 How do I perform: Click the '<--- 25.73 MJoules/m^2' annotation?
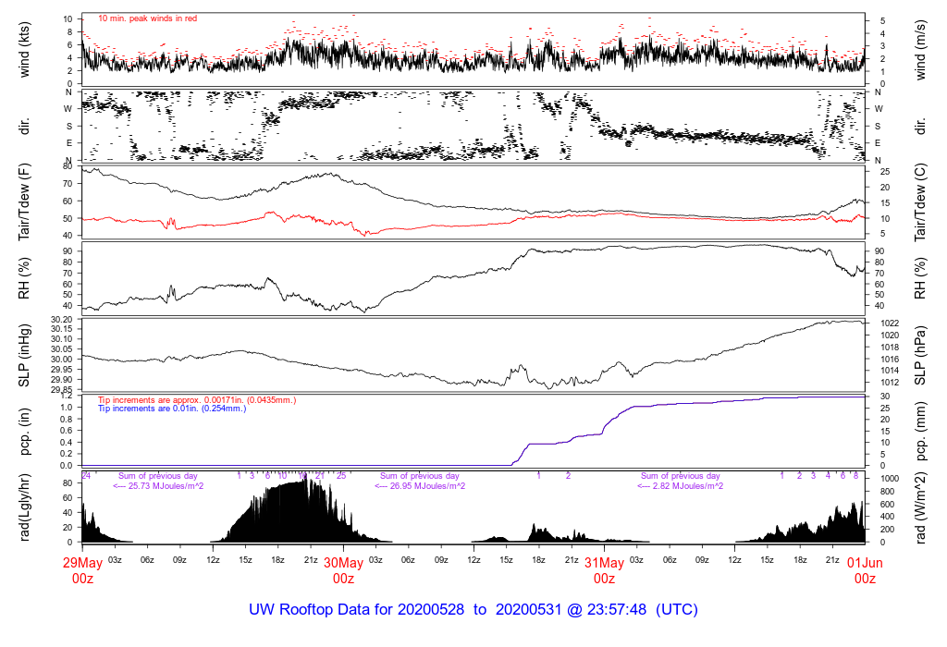click(158, 486)
